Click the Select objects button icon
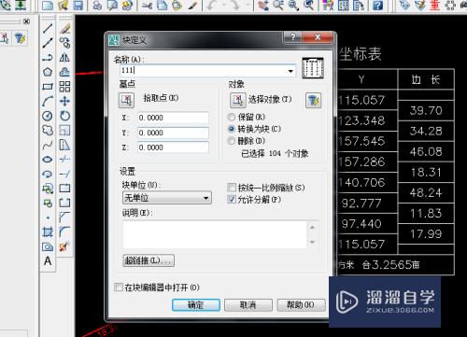Screen dimensions: 467x337 click(238, 100)
